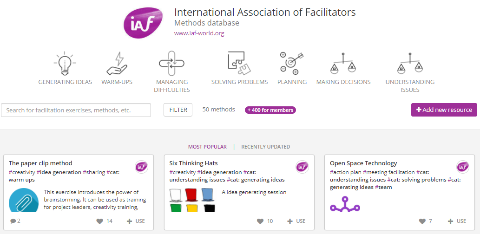Switch to the Recently Updated tab
The height and width of the screenshot is (234, 480).
point(265,147)
